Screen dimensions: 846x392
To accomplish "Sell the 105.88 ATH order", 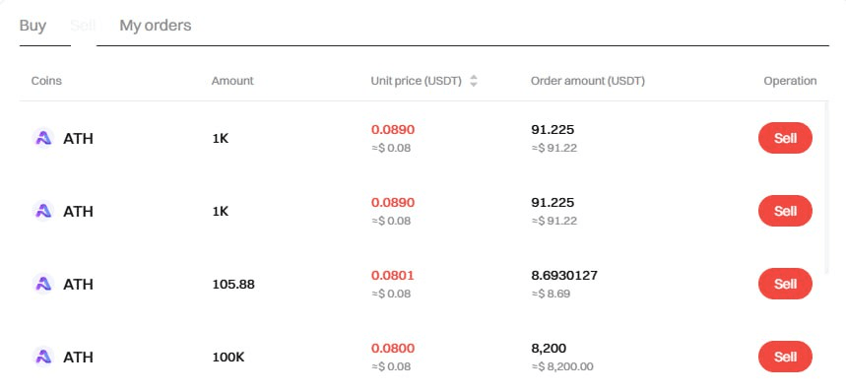I will point(785,284).
